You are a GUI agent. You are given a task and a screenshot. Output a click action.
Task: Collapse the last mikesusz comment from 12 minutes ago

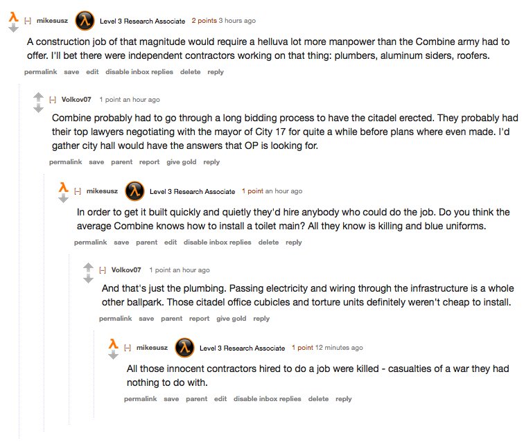click(x=128, y=348)
